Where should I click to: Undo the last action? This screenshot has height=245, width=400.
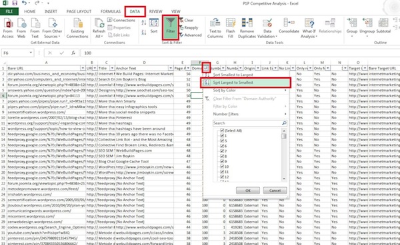(x=24, y=3)
